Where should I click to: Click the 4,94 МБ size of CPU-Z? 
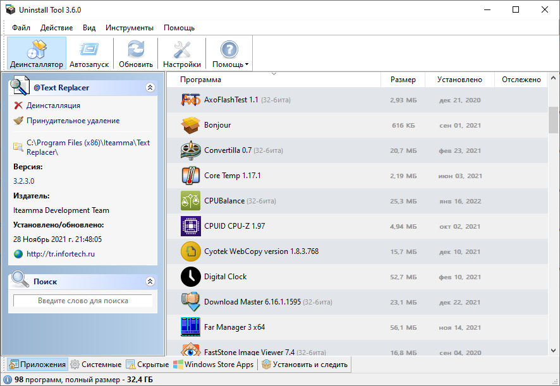403,227
